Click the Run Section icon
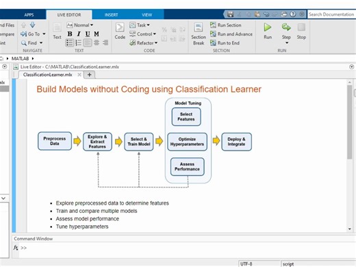 tap(213, 25)
